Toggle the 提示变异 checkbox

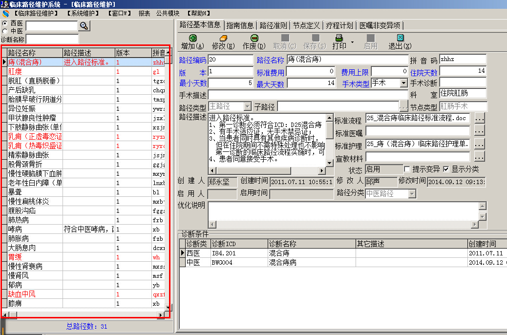click(407, 169)
